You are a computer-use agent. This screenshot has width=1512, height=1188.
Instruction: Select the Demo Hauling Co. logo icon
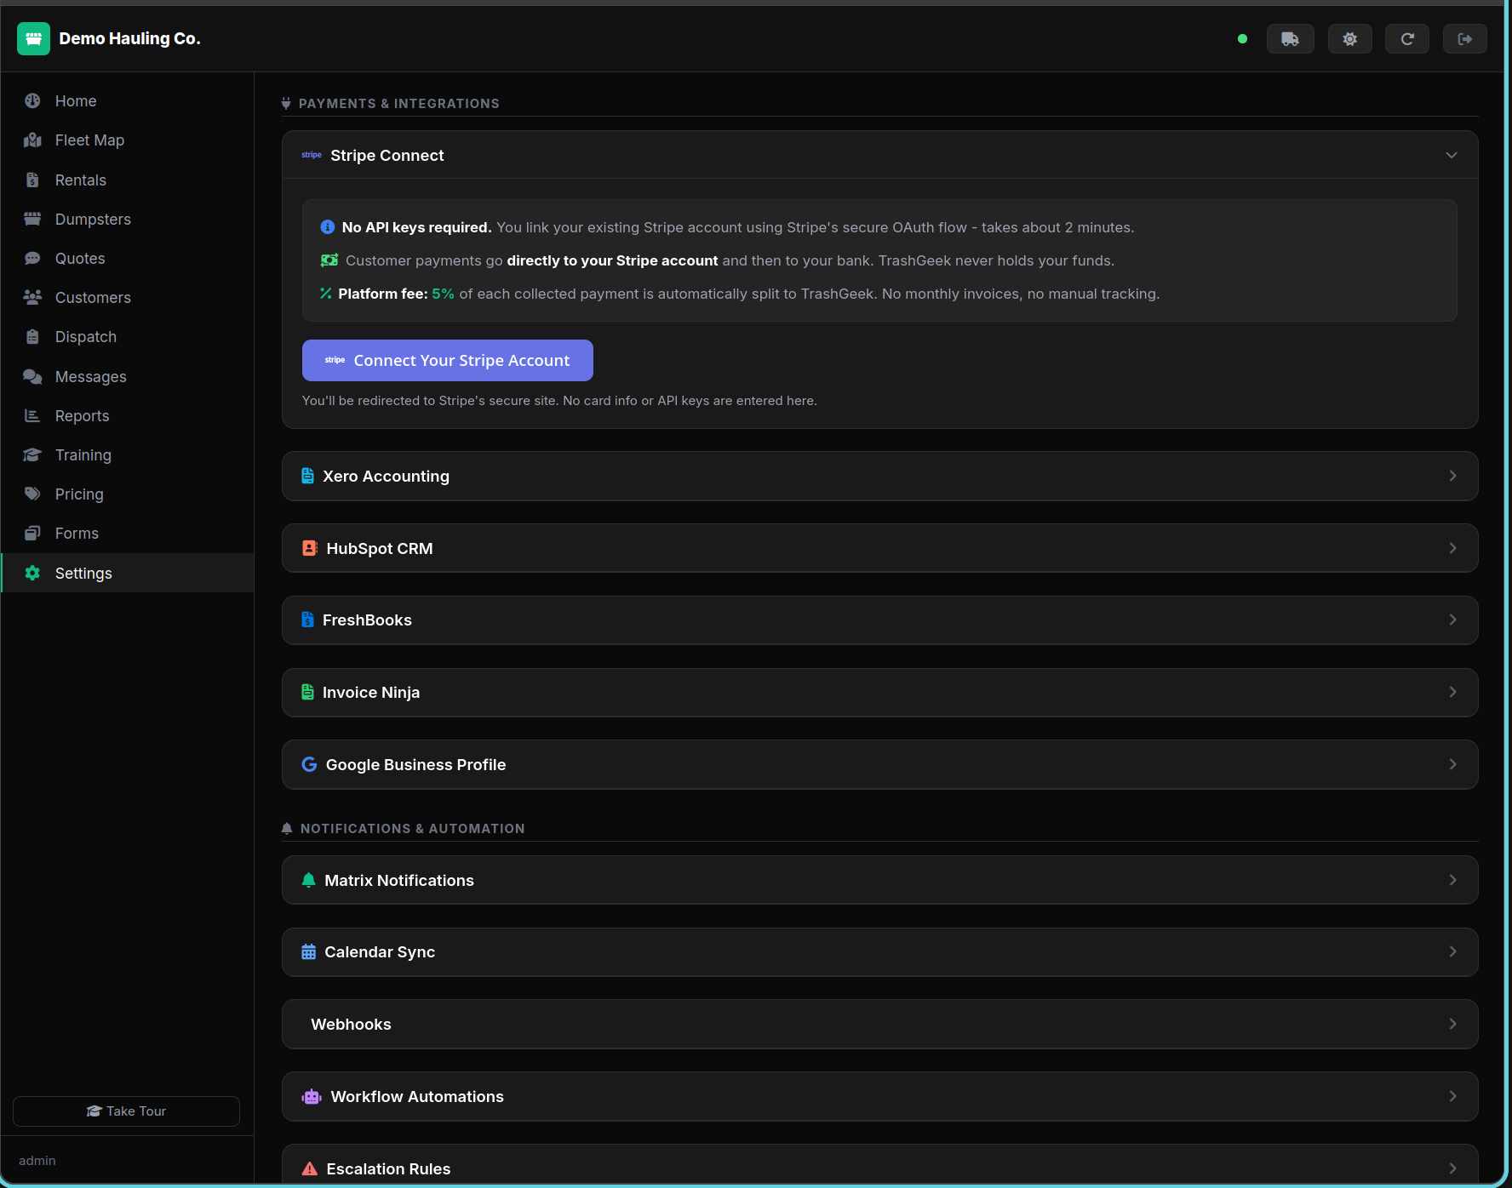[33, 38]
